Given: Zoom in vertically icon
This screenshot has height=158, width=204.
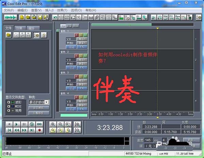Looking at the screenshot, I should (77, 124).
